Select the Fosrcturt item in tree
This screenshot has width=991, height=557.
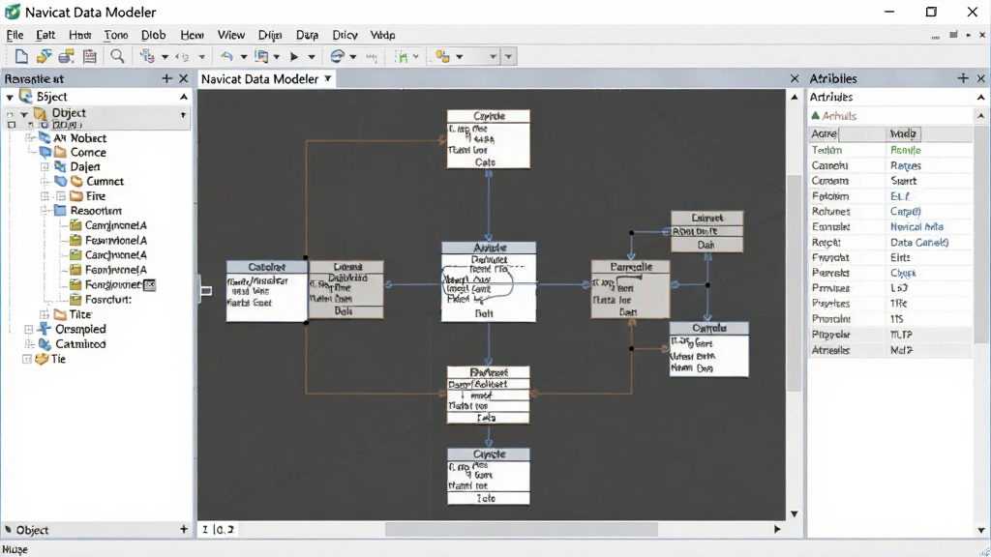point(108,300)
